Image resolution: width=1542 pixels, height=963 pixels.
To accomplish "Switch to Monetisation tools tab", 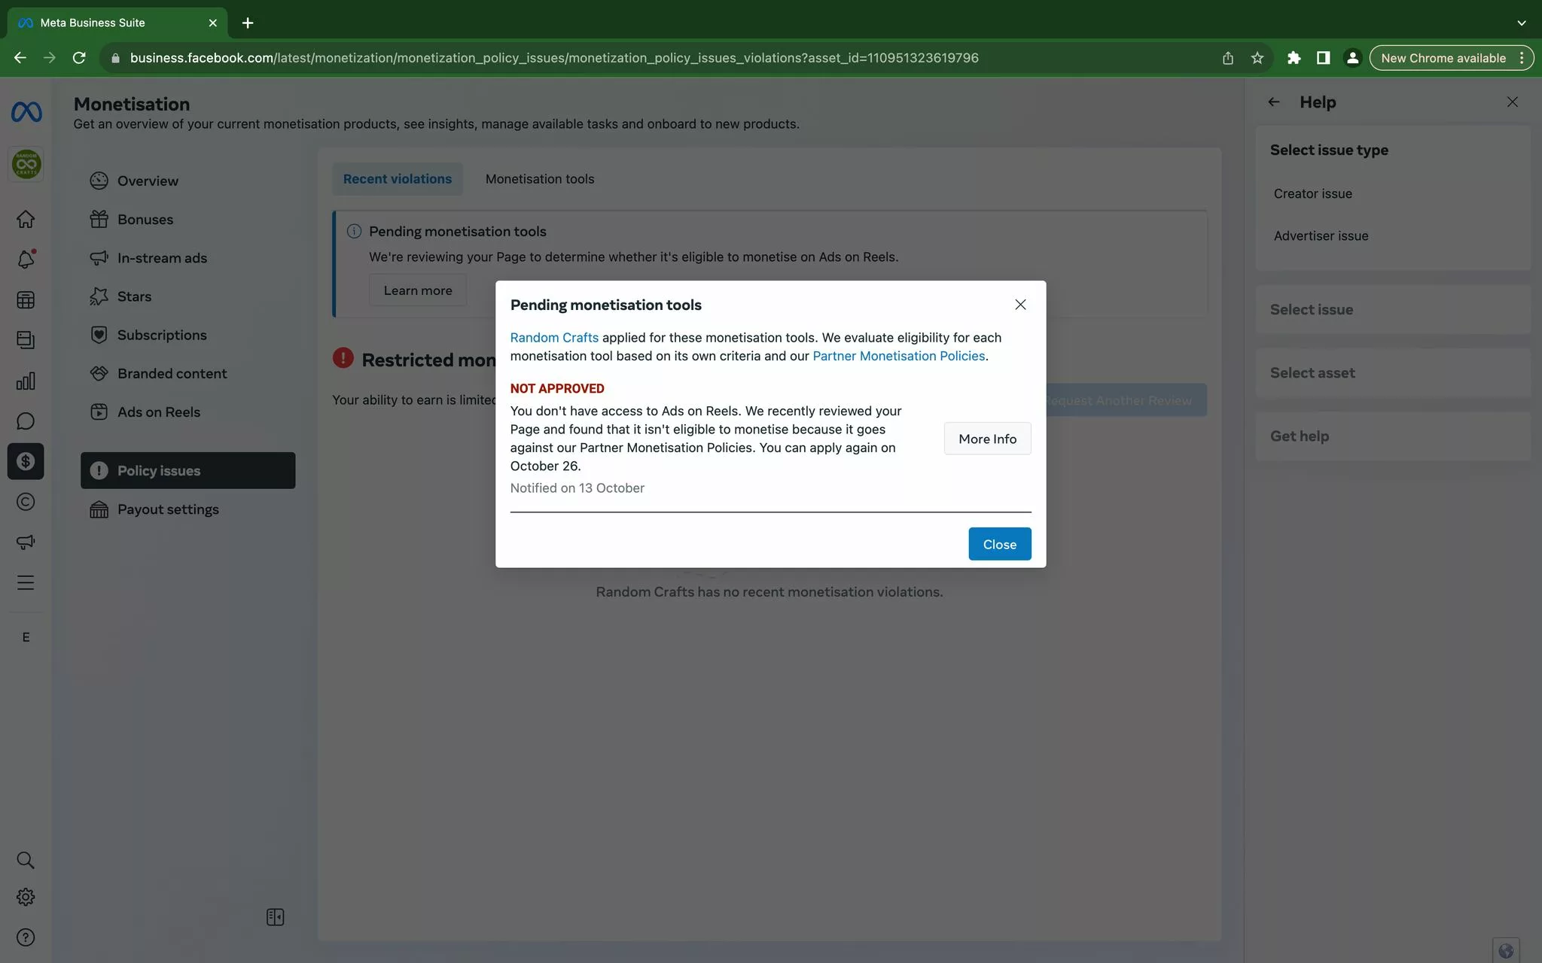I will (540, 179).
